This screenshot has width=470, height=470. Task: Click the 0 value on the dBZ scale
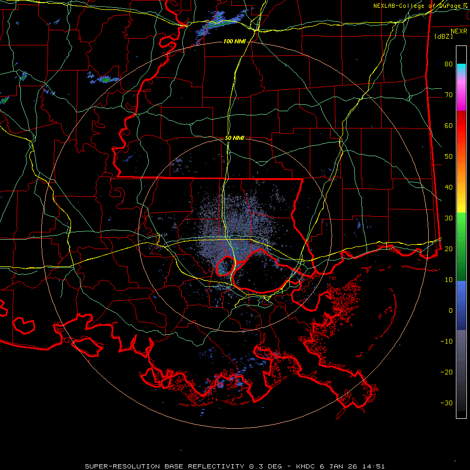(451, 311)
